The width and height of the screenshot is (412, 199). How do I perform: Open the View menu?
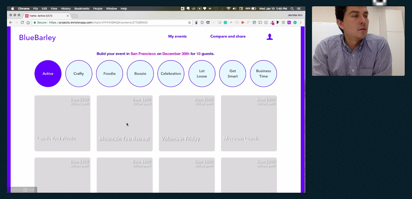pos(54,9)
